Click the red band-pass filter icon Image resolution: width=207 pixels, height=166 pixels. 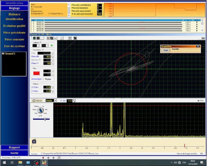[36, 73]
